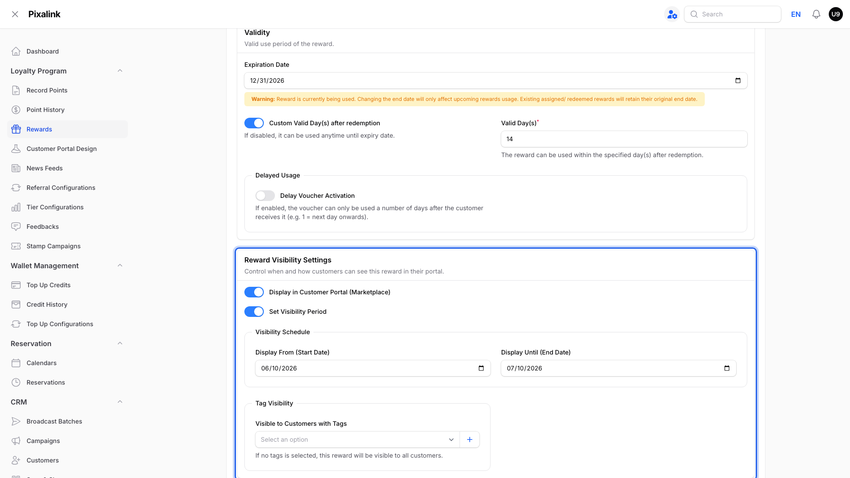Image resolution: width=850 pixels, height=478 pixels.
Task: Enable Delay Voucher Activation toggle
Action: (265, 196)
